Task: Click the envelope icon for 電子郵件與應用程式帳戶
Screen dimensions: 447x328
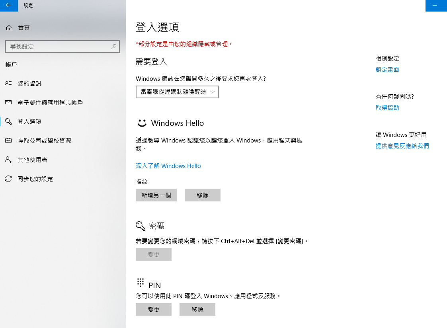Action: coord(8,102)
